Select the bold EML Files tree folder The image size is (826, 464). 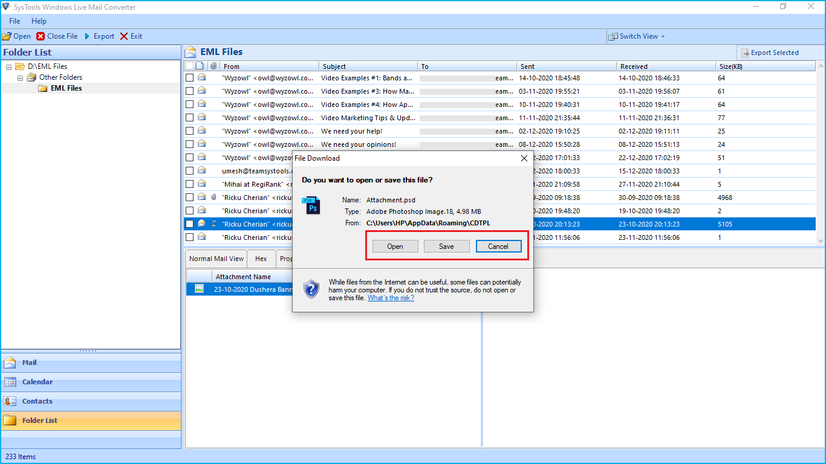click(x=66, y=88)
